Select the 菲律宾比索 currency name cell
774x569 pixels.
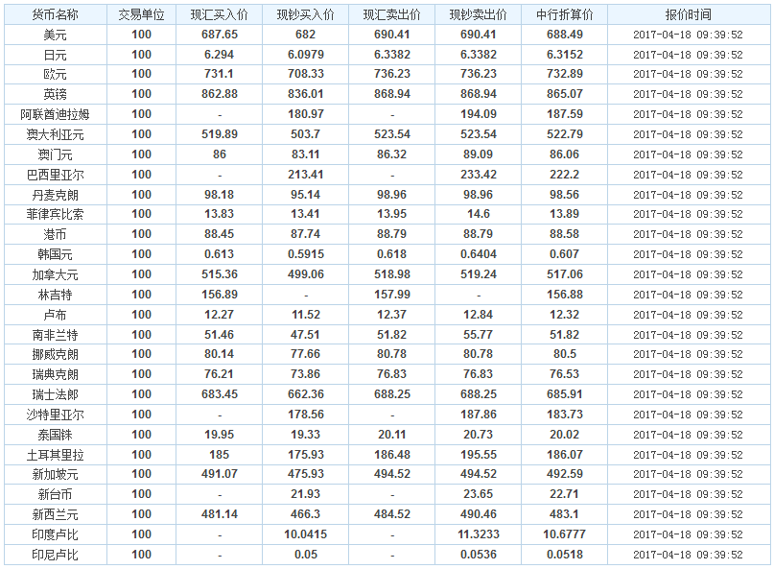(56, 214)
